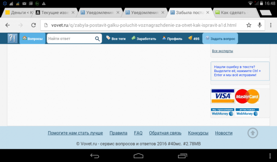Open new tab button in tab strip
The image size is (277, 162).
coord(265,13)
